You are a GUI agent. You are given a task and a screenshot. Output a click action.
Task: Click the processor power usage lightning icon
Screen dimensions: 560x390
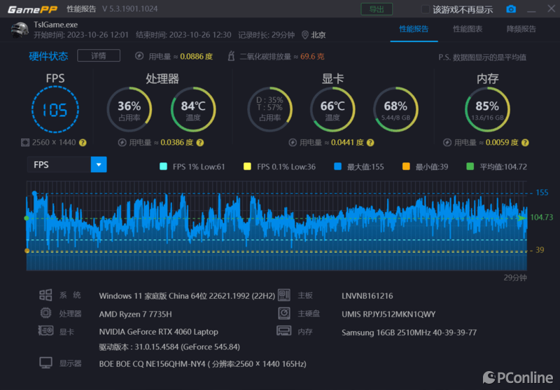[122, 143]
